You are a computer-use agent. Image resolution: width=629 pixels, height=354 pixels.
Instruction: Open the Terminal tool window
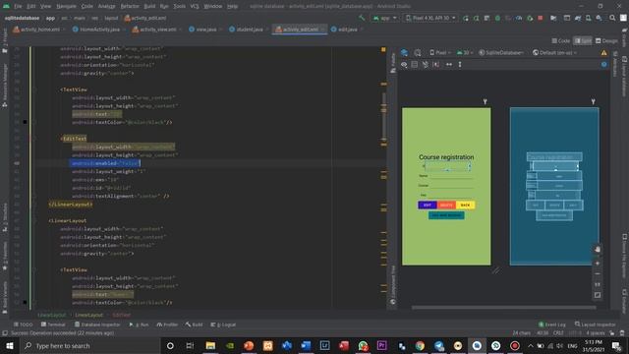point(53,324)
